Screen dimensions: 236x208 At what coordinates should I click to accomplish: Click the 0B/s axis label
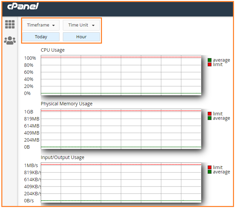(x=29, y=201)
